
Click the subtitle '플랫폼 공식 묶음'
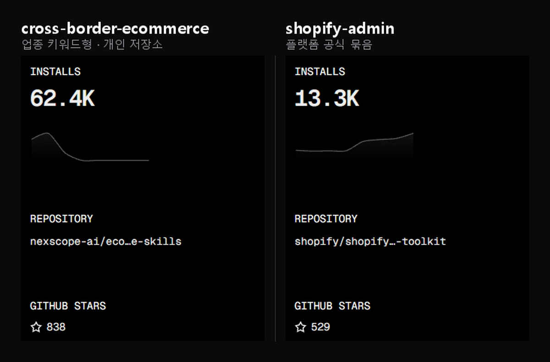pyautogui.click(x=329, y=44)
